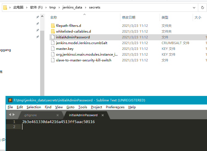The width and height of the screenshot is (207, 151).
Task: Click the CRUMBSALT 文件 type cell
Action: 175,43
